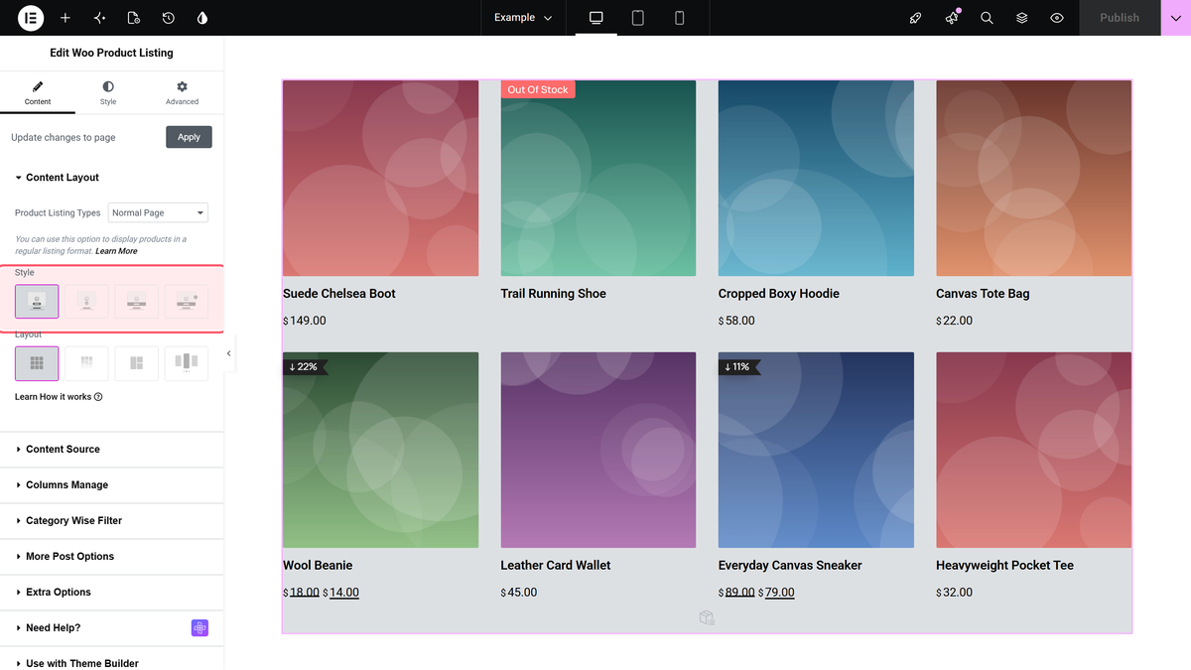Switch to the Advanced tab
1191x670 pixels.
point(182,93)
